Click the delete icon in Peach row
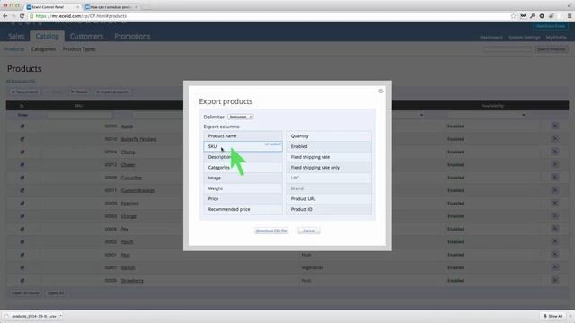The height and width of the screenshot is (323, 575). (x=555, y=241)
